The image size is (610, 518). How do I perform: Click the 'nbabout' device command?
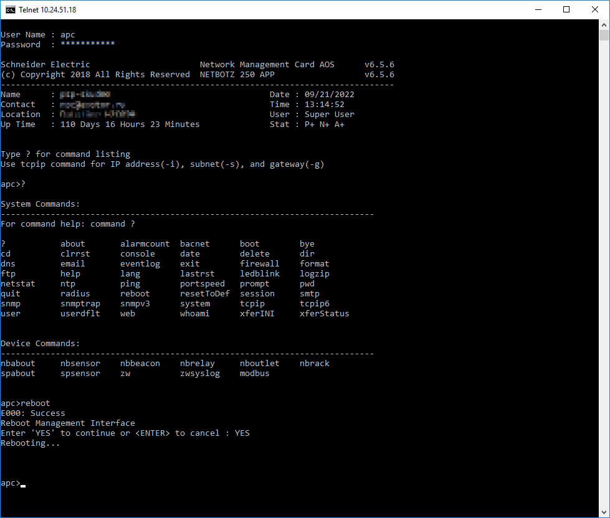pyautogui.click(x=18, y=364)
